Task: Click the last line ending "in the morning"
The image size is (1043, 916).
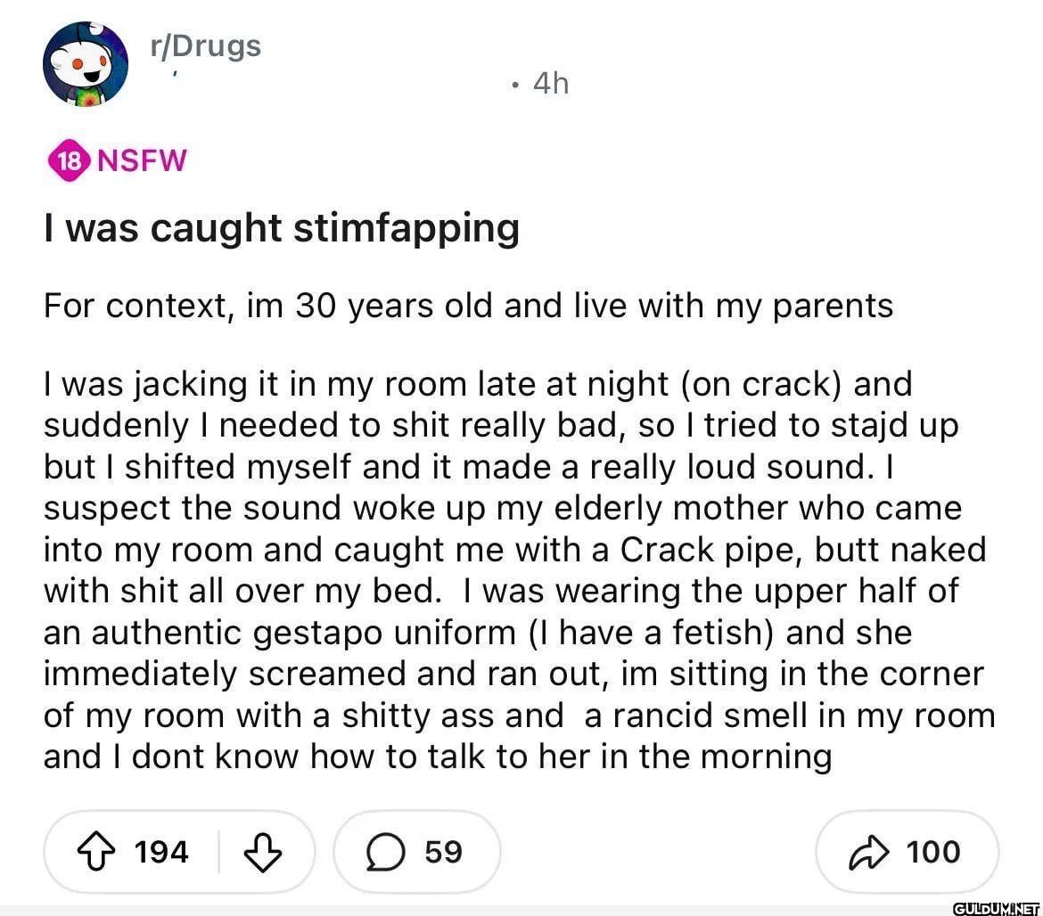Action: tap(437, 757)
